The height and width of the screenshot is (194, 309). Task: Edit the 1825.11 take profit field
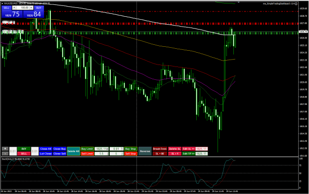pos(202,154)
